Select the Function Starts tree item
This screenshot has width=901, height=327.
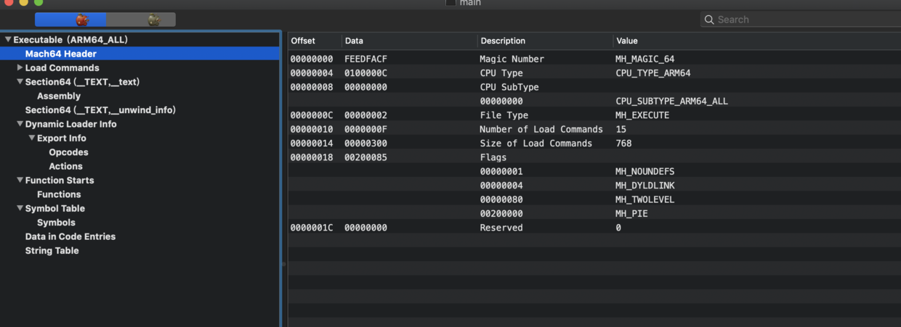tap(60, 180)
